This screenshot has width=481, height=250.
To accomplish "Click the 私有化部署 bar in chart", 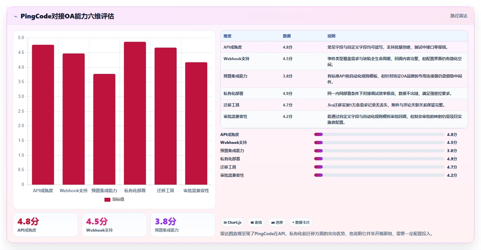I will click(x=135, y=113).
